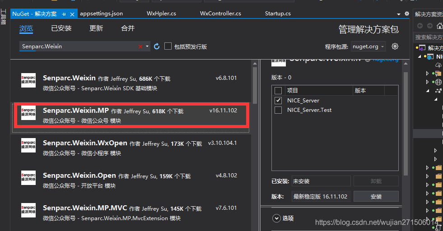The image size is (443, 231).
Task: Click the package list scroll-up arrow
Action: point(255,64)
